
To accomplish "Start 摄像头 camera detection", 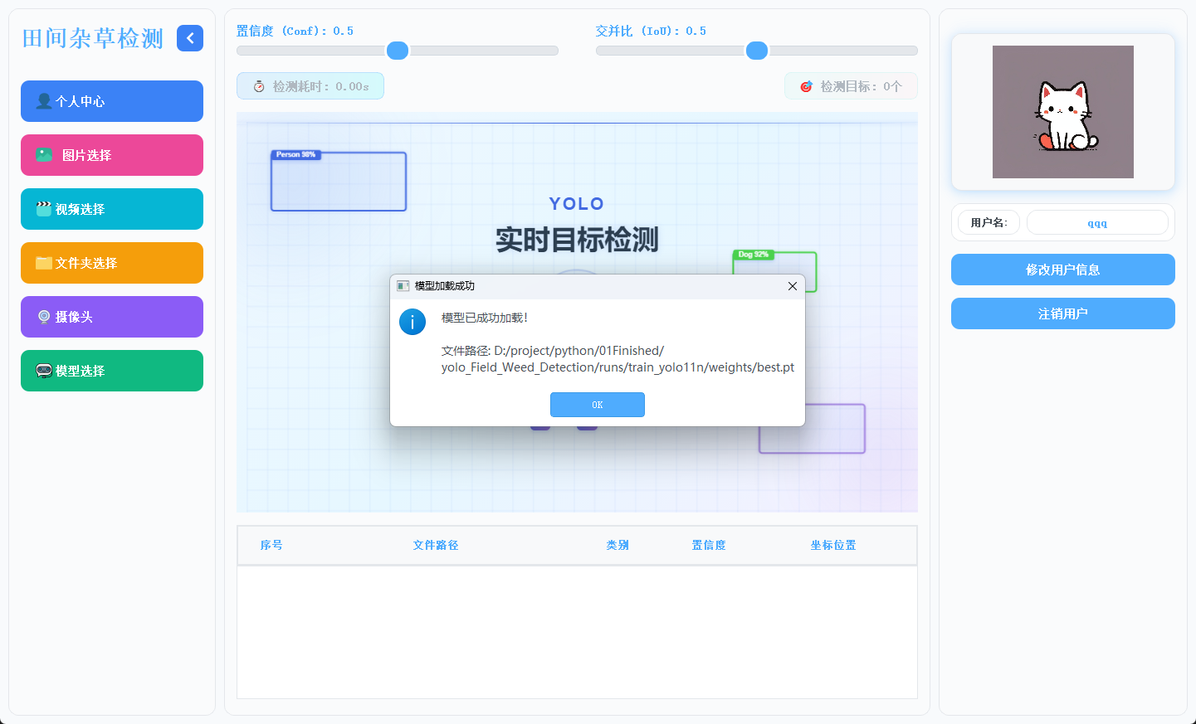I will click(112, 317).
